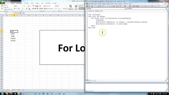The height and width of the screenshot is (95, 169).
Task: Click the system clock in taskbar tray
Action: coord(165,94)
